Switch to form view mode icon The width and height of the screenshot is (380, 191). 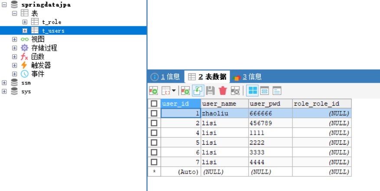[x=264, y=91]
